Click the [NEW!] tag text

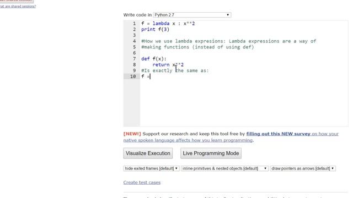coord(132,134)
